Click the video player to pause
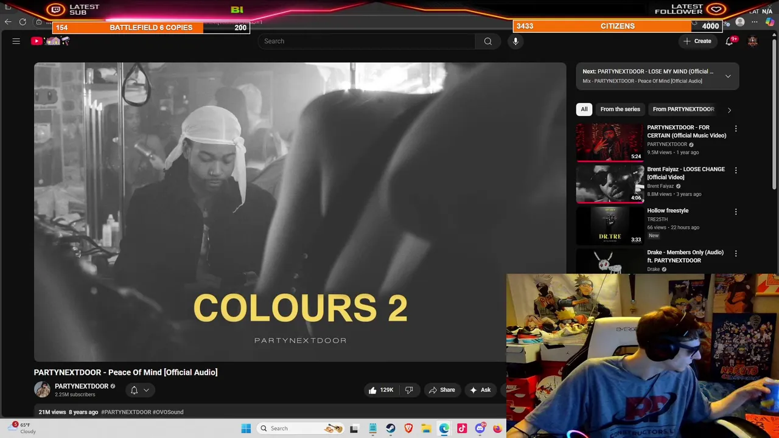Image resolution: width=779 pixels, height=438 pixels. pyautogui.click(x=300, y=212)
